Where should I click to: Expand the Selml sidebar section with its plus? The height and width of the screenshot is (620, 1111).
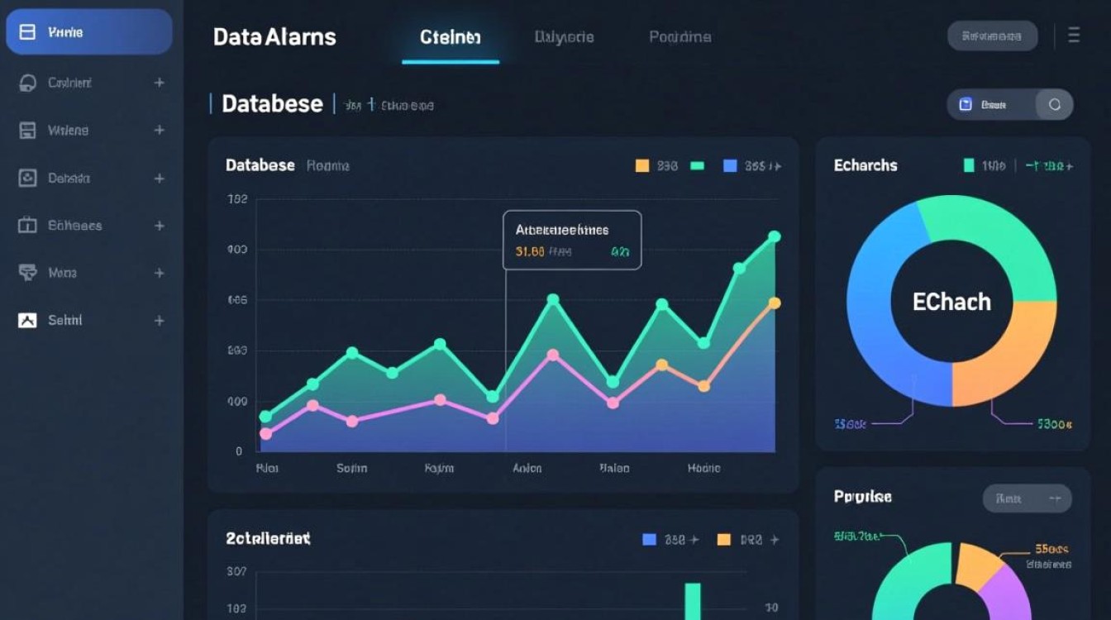point(159,321)
